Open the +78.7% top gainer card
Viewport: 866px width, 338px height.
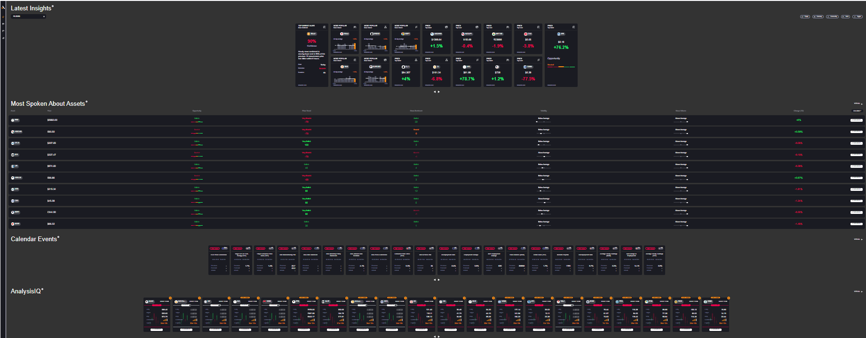(x=467, y=71)
